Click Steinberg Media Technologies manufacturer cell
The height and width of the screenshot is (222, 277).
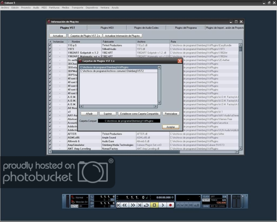[118, 145]
